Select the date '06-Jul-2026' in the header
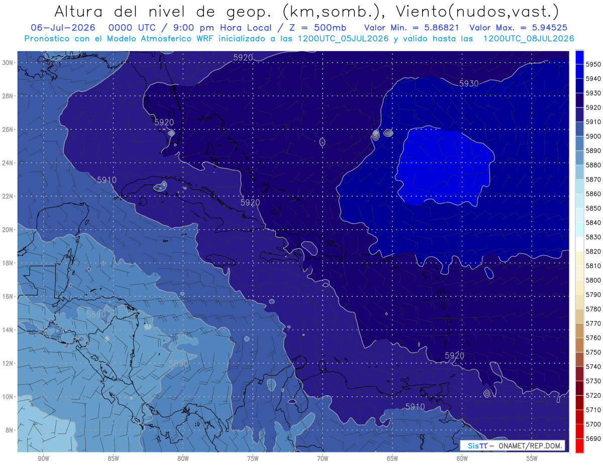603x465 pixels. (x=64, y=28)
